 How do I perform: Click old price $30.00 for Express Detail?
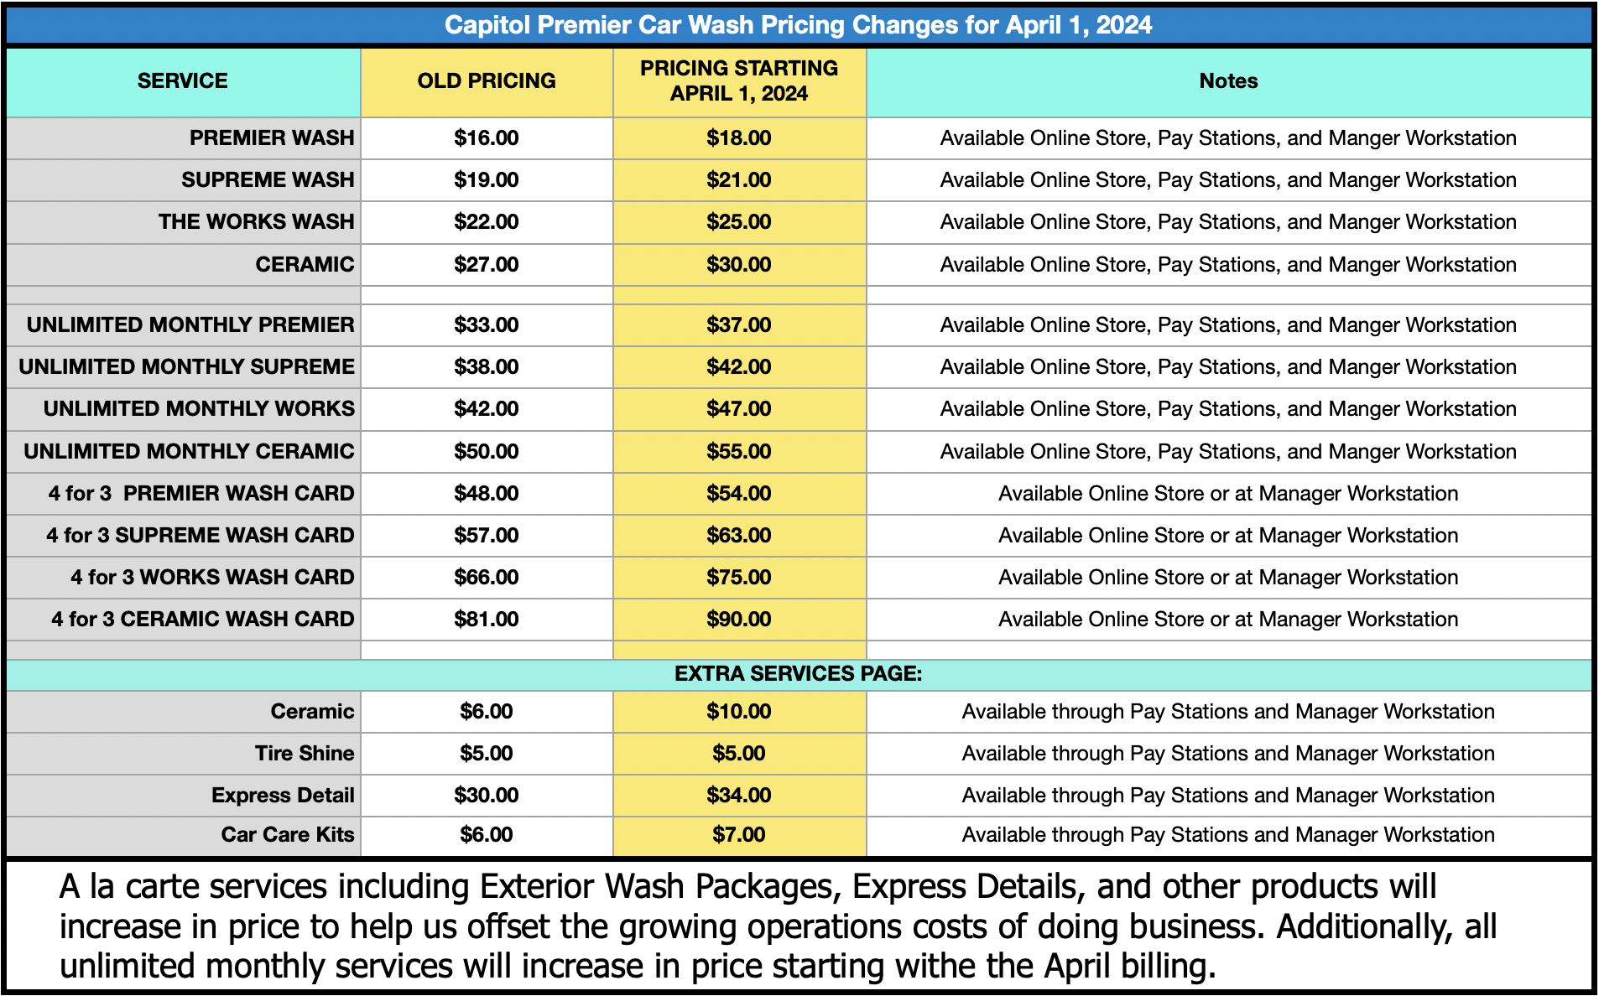tap(487, 796)
